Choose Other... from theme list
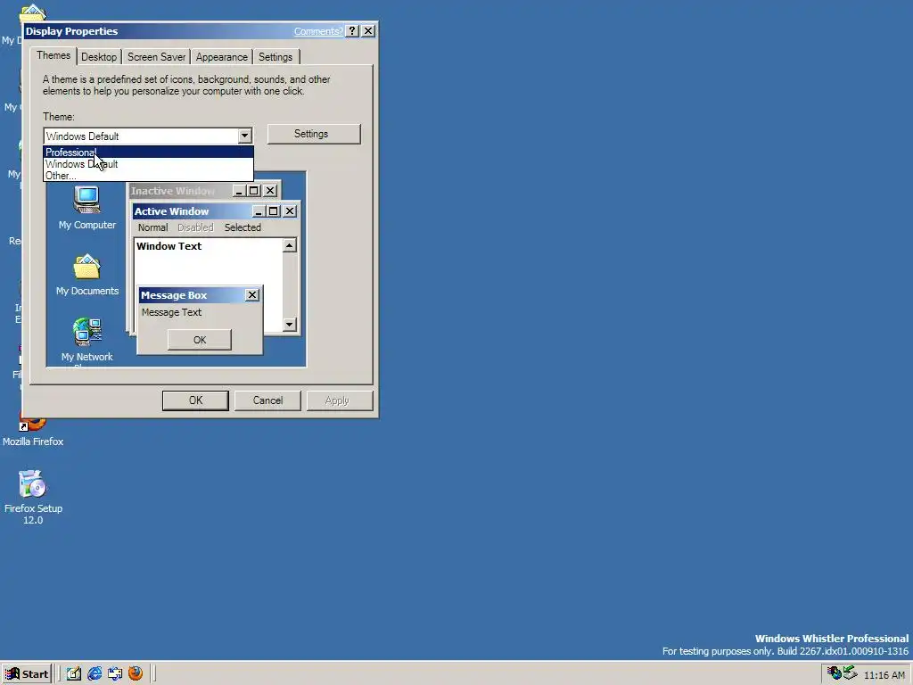 pos(149,176)
